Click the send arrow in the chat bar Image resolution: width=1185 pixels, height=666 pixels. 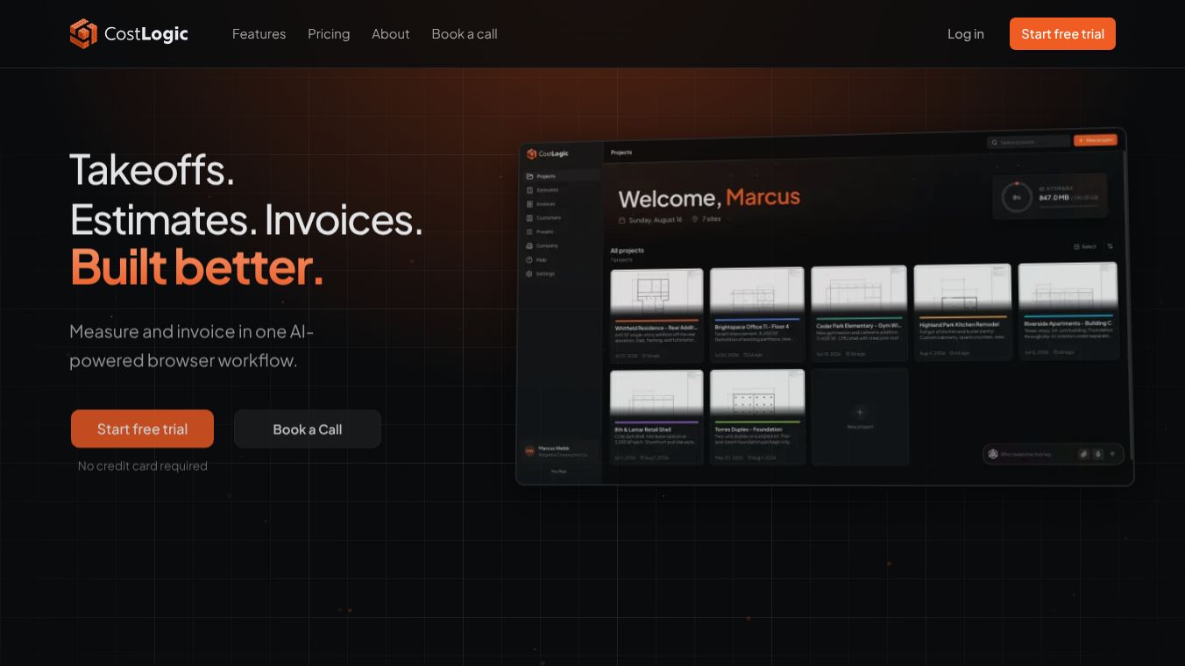click(1113, 454)
